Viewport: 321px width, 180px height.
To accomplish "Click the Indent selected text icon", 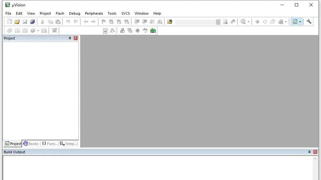I will (137, 22).
